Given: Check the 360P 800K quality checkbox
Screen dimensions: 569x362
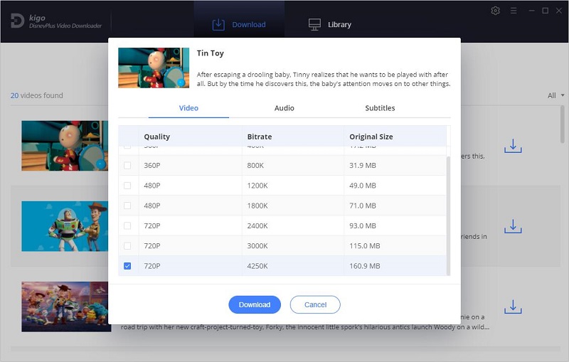Looking at the screenshot, I should (127, 166).
